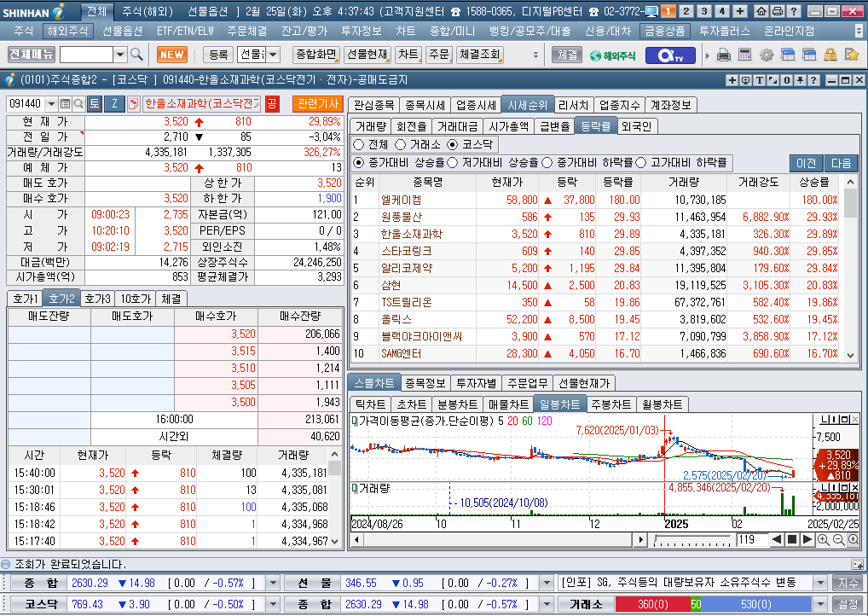Open settings gear icon in toolbar

(x=767, y=55)
